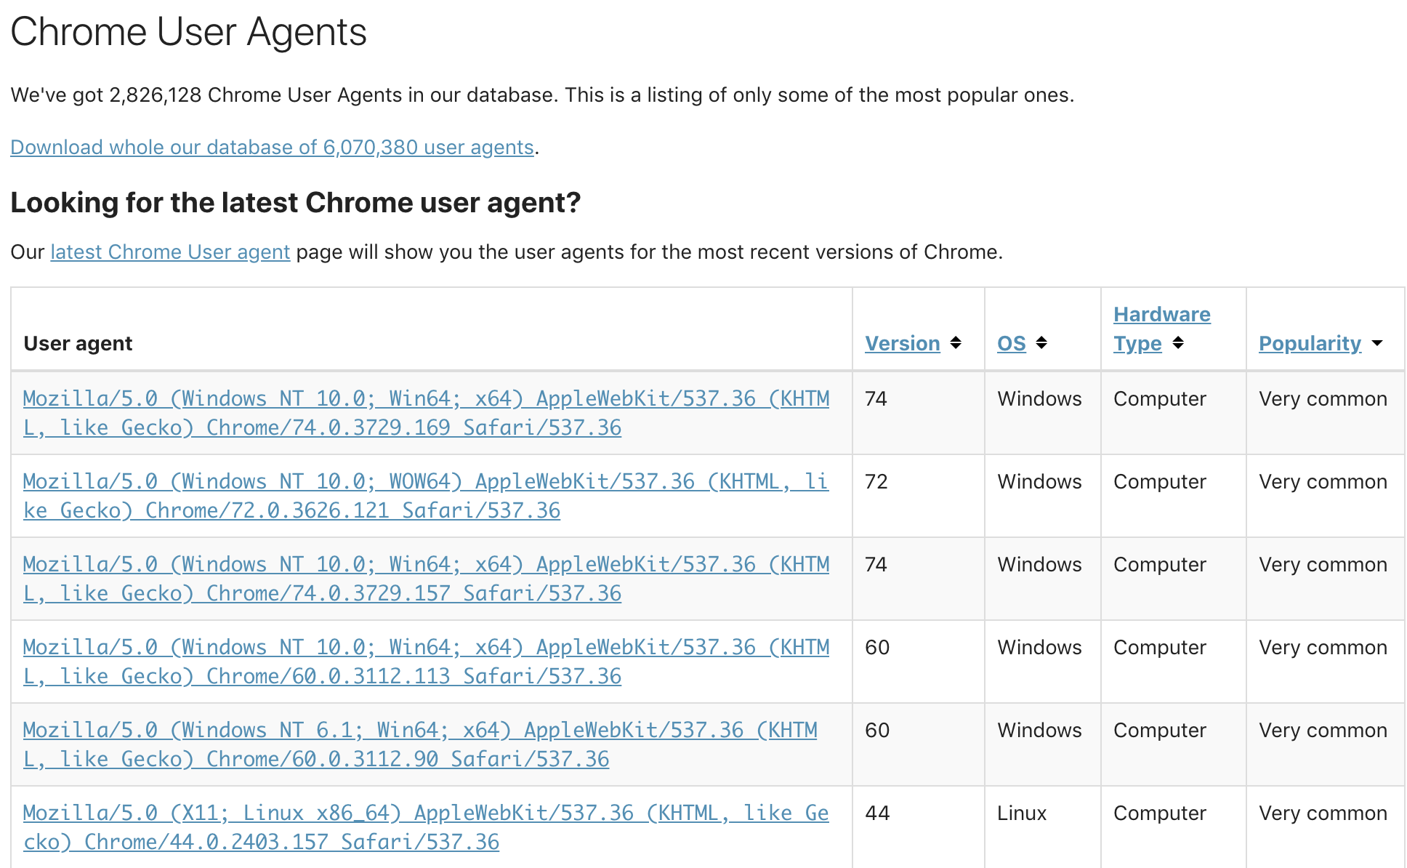This screenshot has height=868, width=1407.
Task: Click "Very common" in the Chrome/60.0.3112.90 row
Action: click(x=1323, y=731)
